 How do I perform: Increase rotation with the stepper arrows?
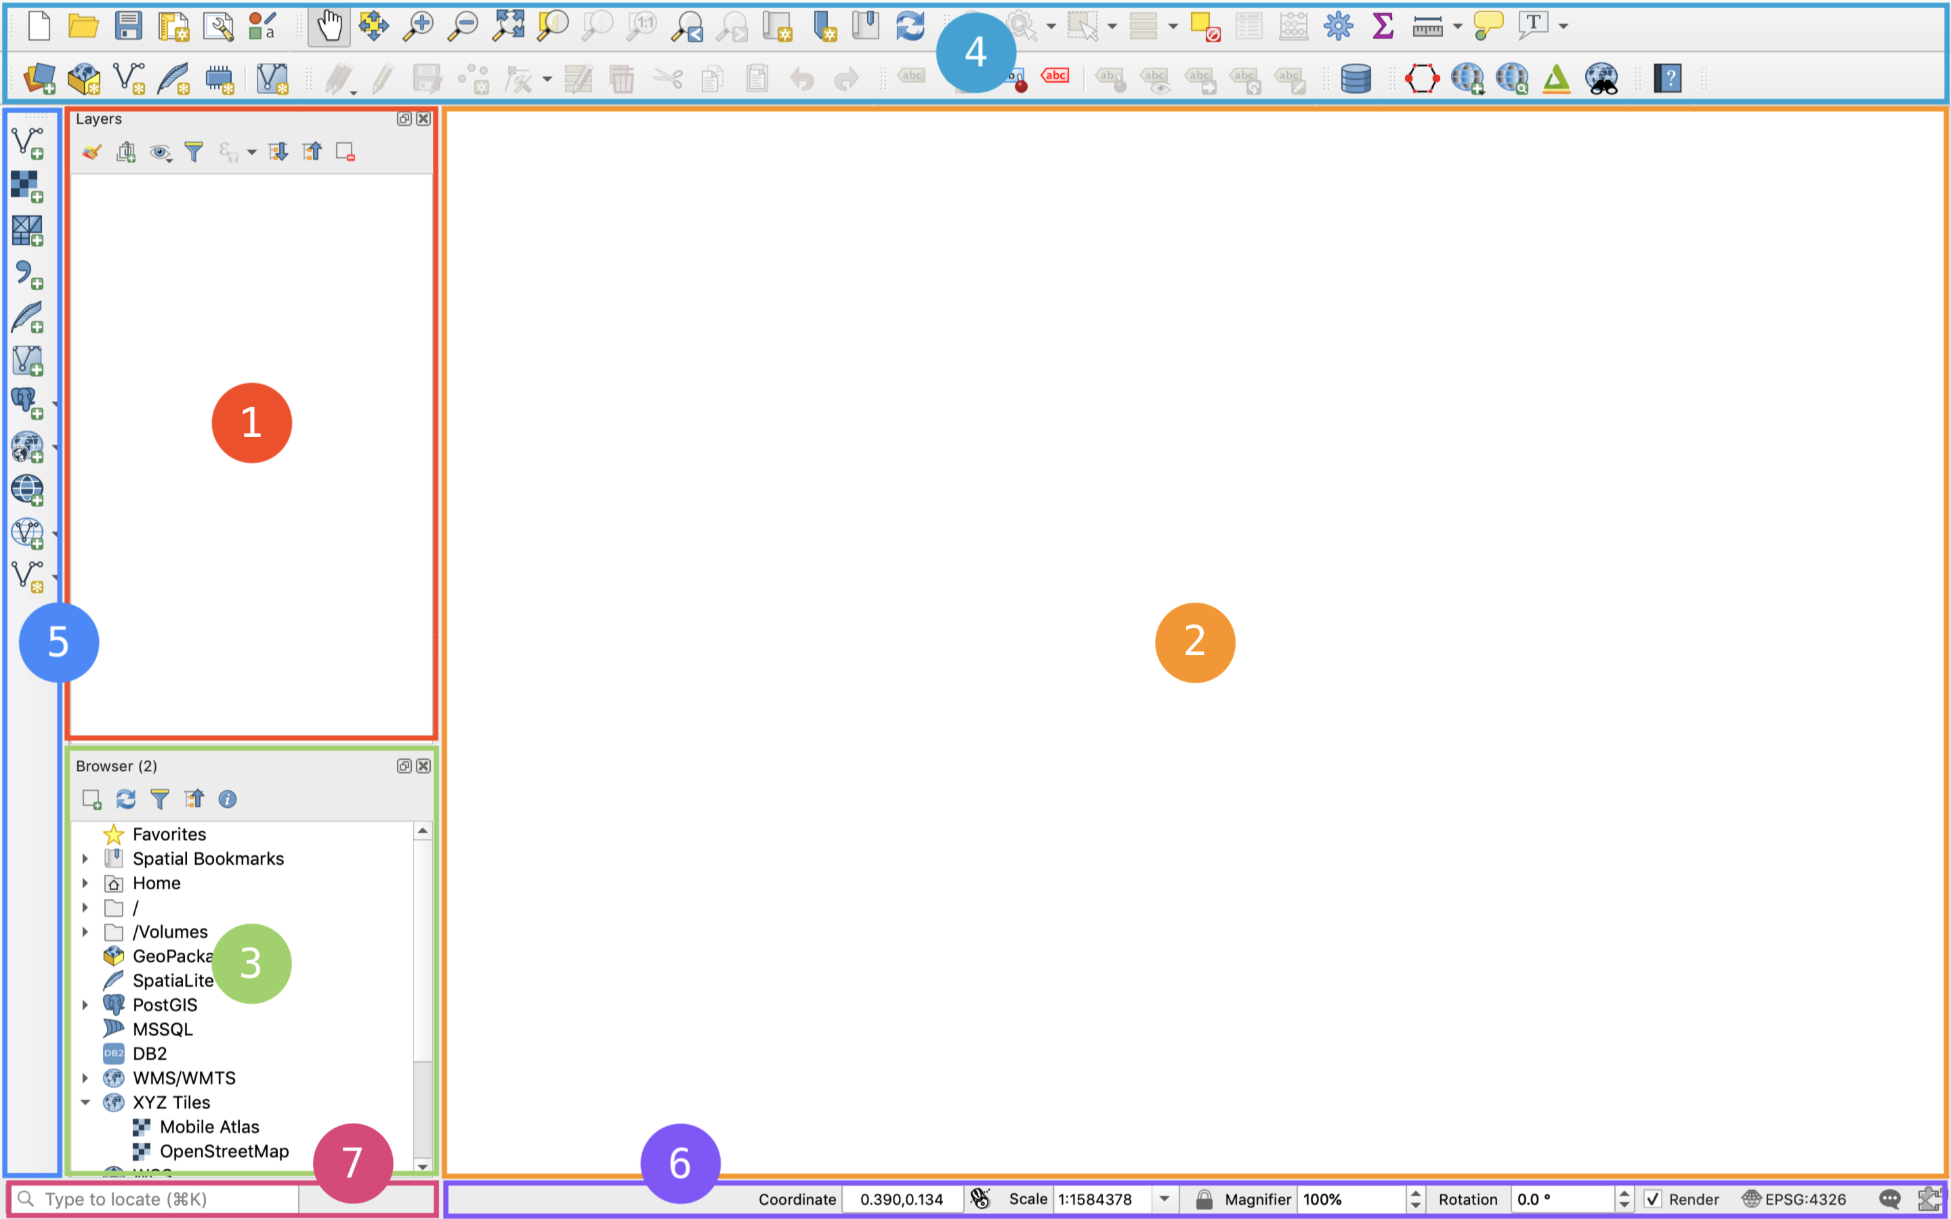click(x=1626, y=1194)
